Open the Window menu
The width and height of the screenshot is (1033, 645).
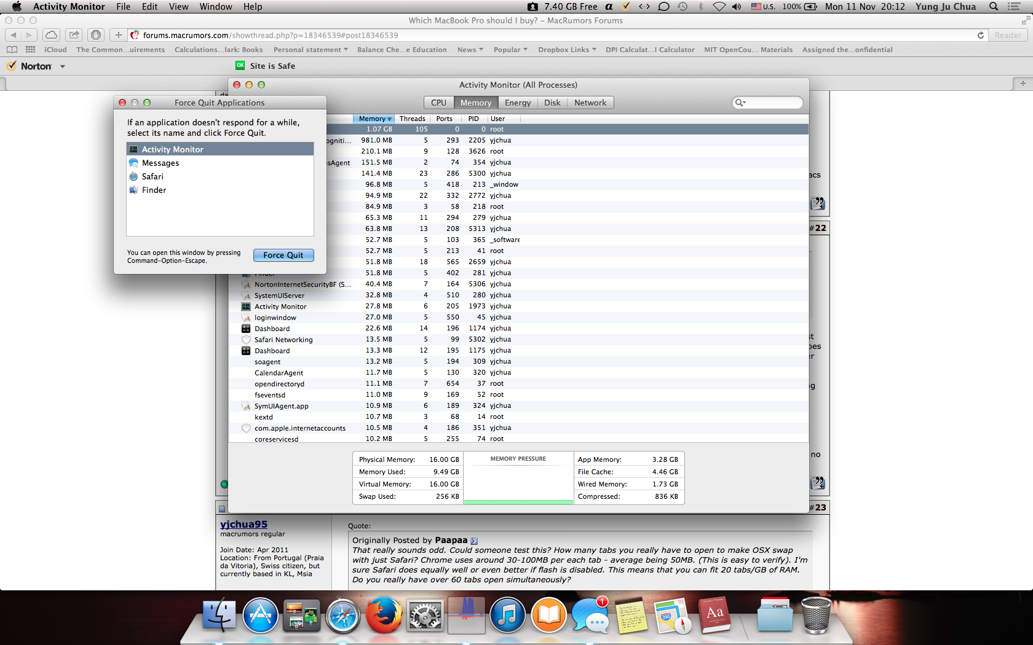(x=216, y=7)
